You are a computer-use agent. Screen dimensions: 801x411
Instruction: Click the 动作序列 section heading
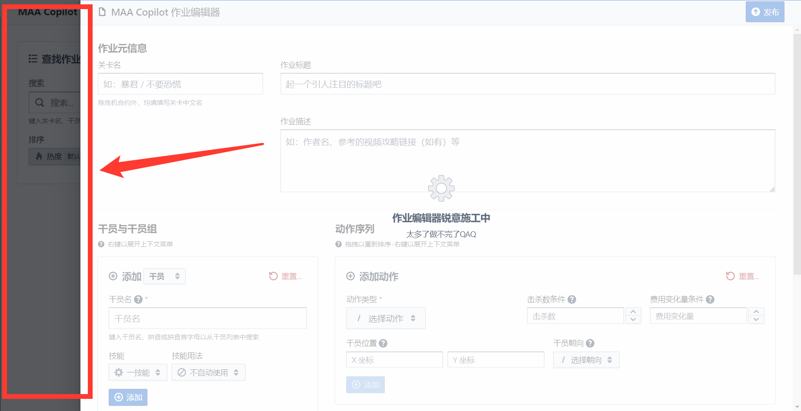(355, 229)
